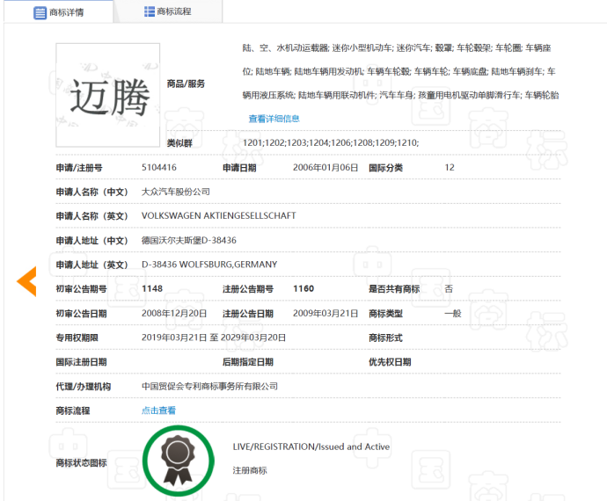Click the 优先权日期 label
This screenshot has width=607, height=501.
coord(390,362)
